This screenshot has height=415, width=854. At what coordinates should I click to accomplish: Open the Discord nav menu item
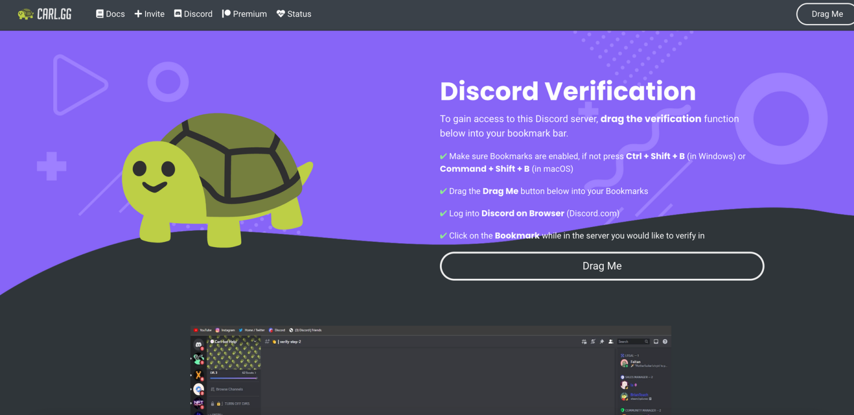[x=193, y=14]
